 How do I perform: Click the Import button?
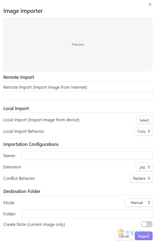pyautogui.click(x=144, y=236)
